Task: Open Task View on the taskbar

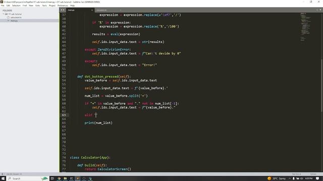Action: coord(52,178)
